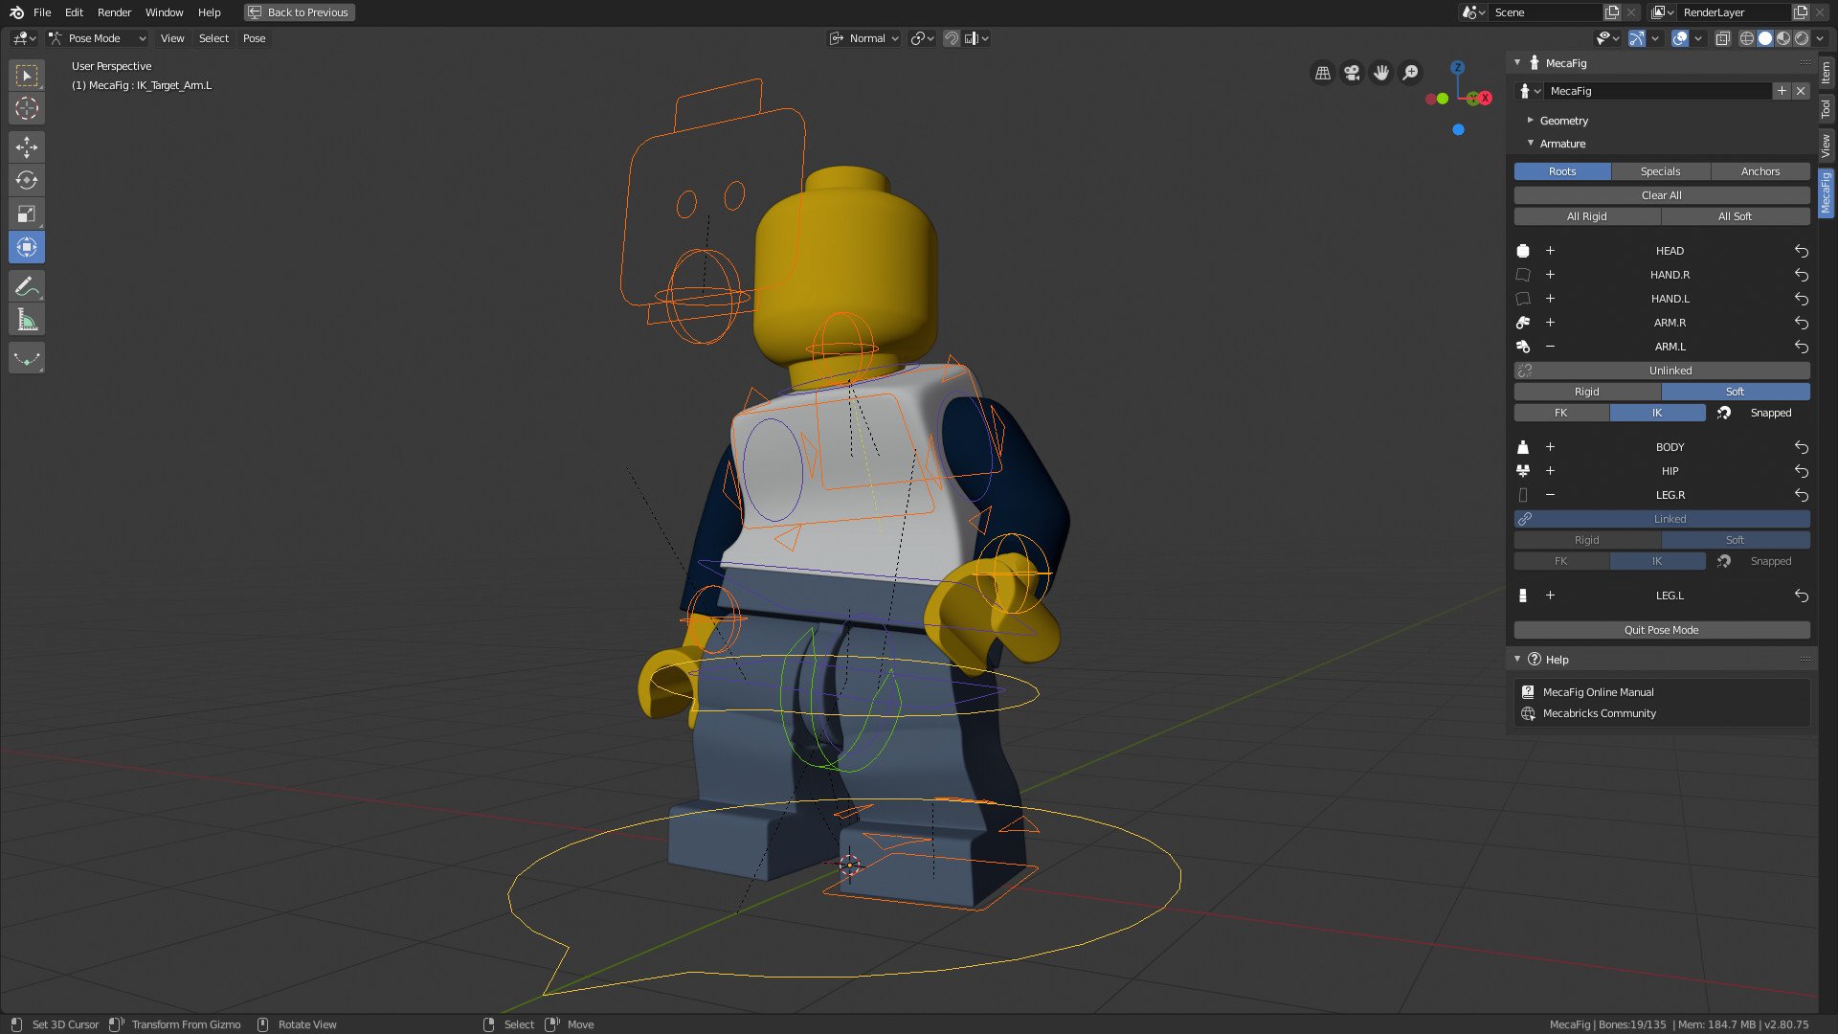Toggle snapping magnet icon
This screenshot has width=1838, height=1034.
pos(952,38)
